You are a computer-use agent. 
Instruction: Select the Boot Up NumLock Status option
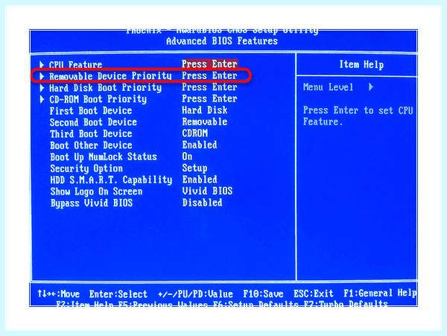104,157
